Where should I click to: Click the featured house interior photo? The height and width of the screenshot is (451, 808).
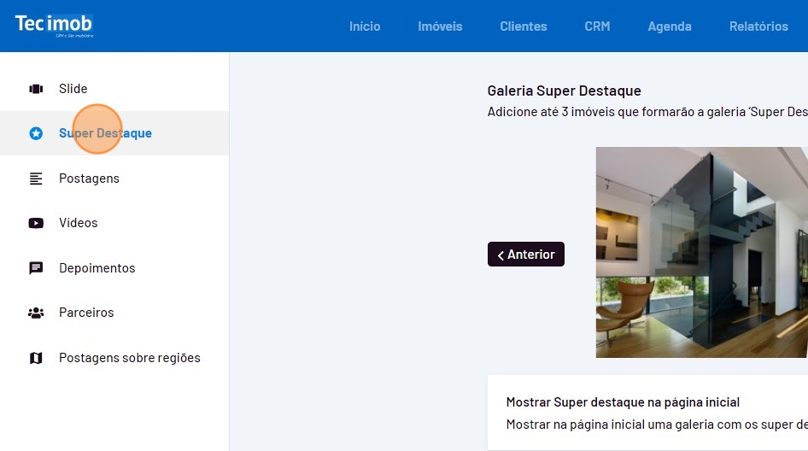(x=701, y=252)
